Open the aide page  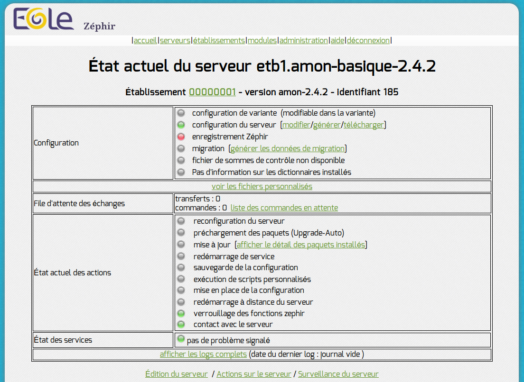tap(337, 40)
